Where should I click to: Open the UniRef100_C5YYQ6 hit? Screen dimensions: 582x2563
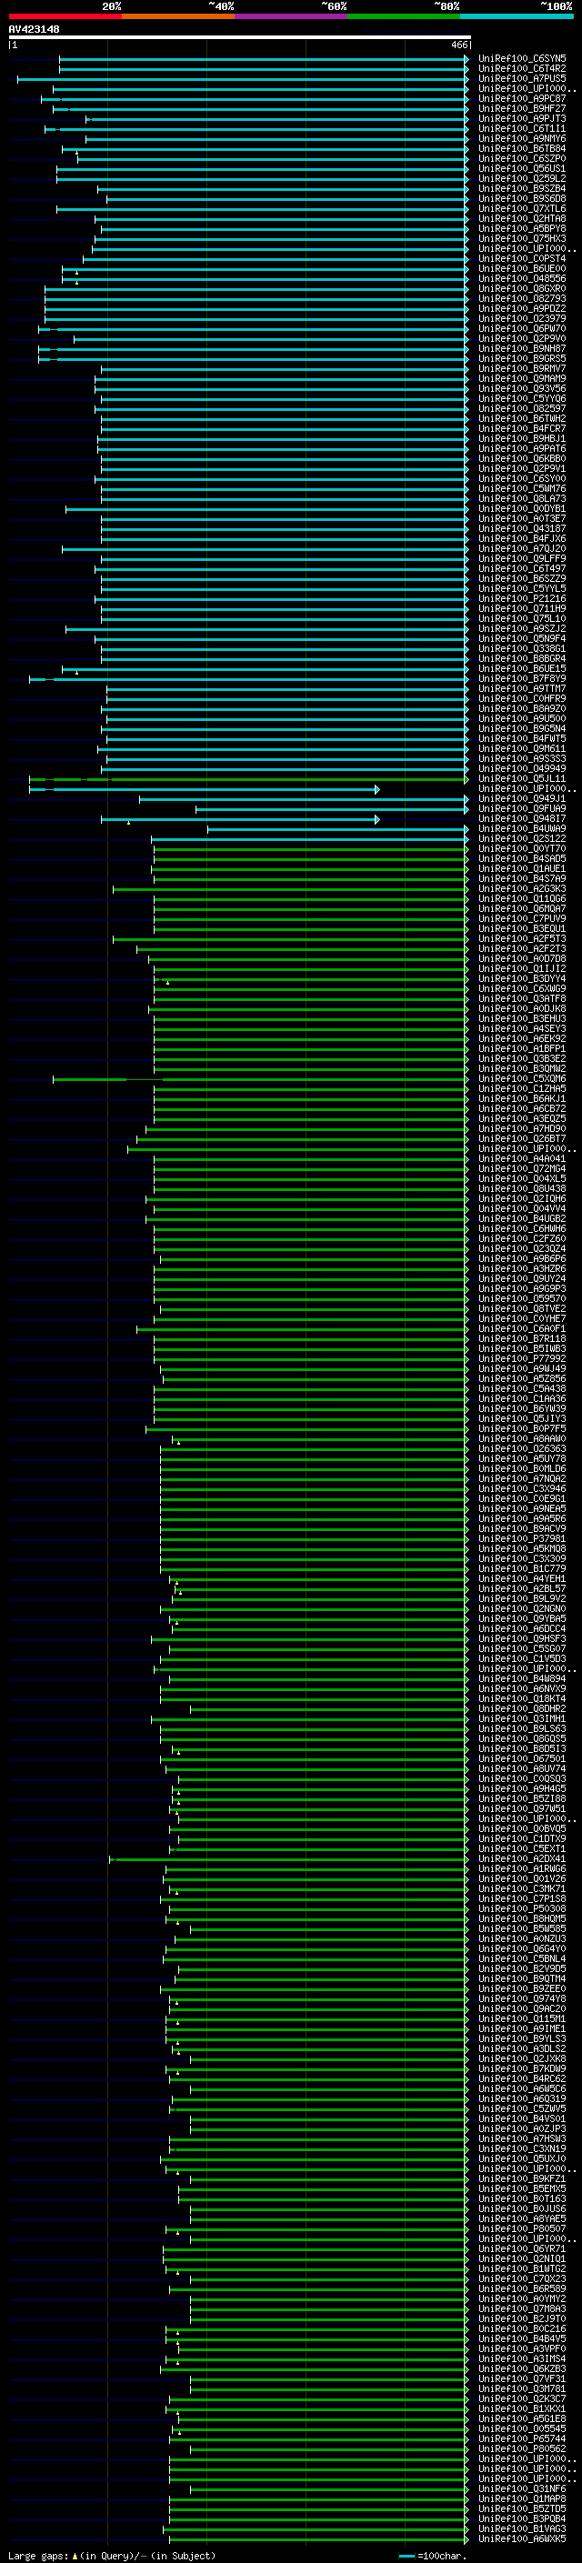tap(522, 399)
